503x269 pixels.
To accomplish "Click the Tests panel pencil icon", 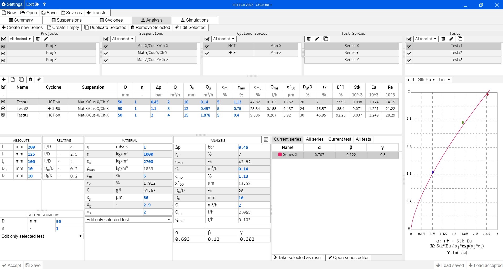I will coord(452,39).
